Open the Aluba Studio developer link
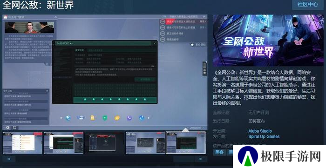The height and width of the screenshot is (168, 326). 260,131
